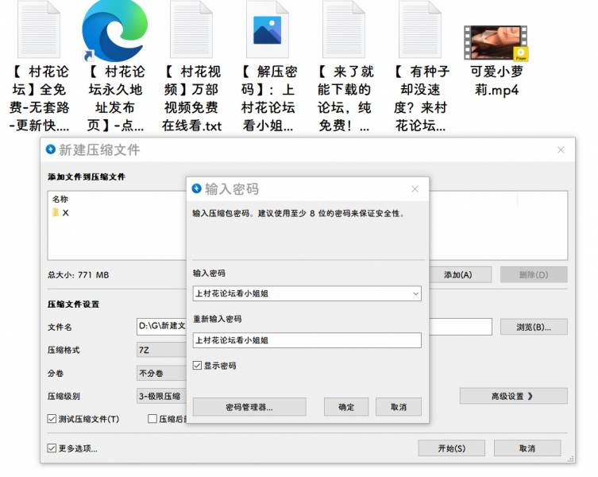Toggle the 测试压缩文件(T) checkbox
This screenshot has height=477, width=598.
click(x=52, y=419)
